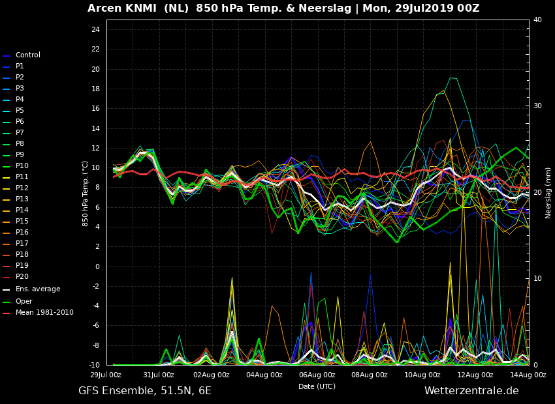This screenshot has height=404, width=555.
Task: Select the P14 legend entry
Action: [22, 210]
